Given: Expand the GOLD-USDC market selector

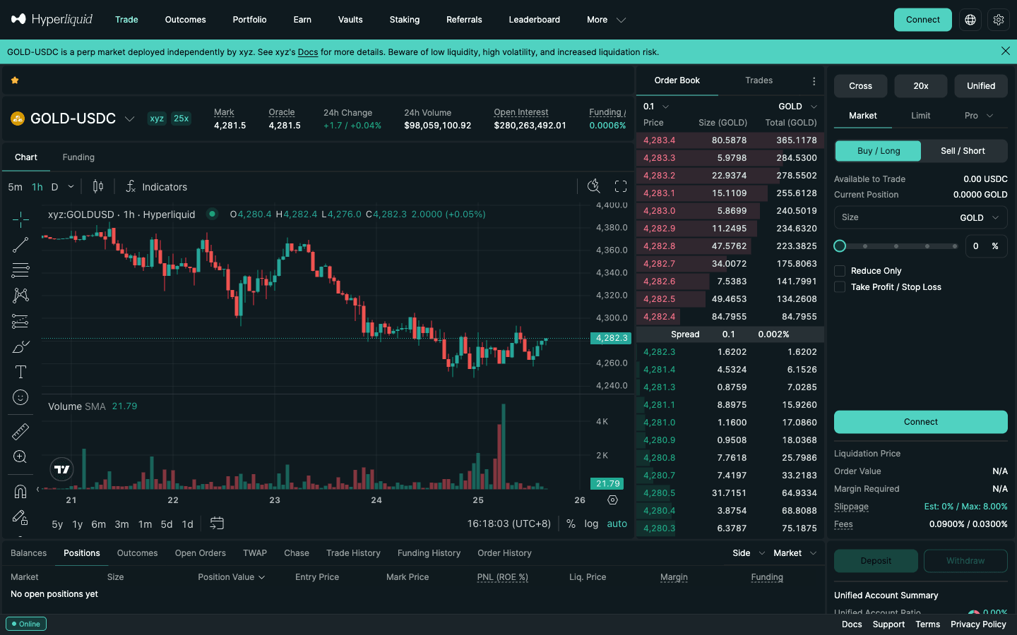Looking at the screenshot, I should [x=129, y=119].
